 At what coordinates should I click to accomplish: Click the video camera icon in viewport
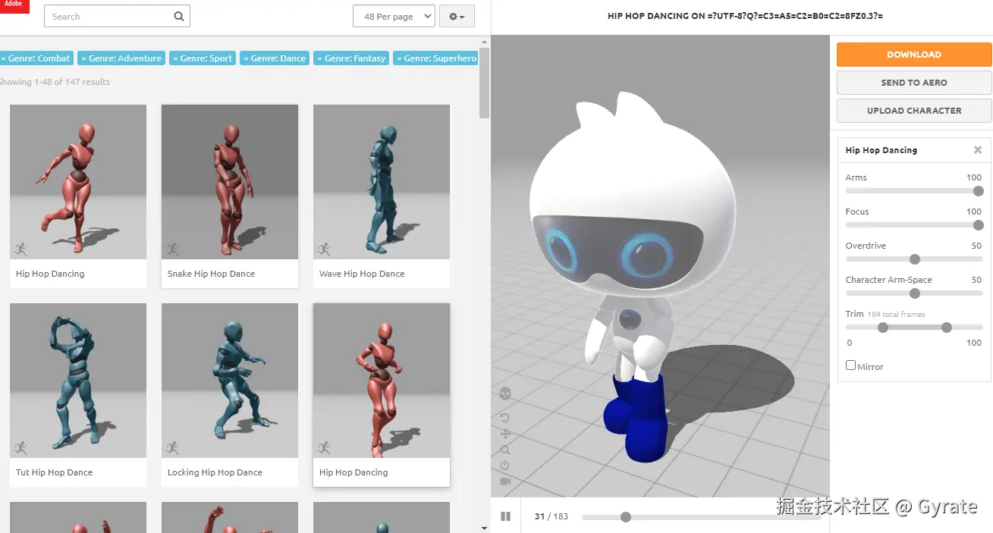(505, 481)
